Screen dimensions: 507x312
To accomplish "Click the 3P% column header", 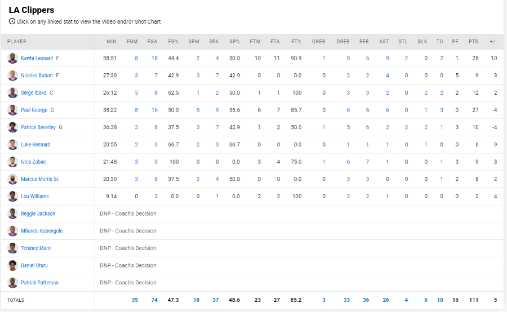I will (x=234, y=41).
